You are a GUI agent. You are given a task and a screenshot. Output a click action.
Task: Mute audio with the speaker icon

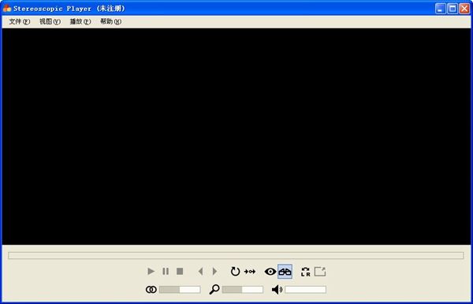point(277,290)
